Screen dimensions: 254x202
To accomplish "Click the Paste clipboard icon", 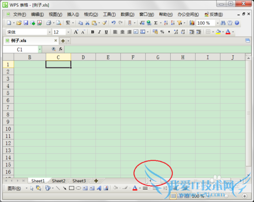I will 94,23.
